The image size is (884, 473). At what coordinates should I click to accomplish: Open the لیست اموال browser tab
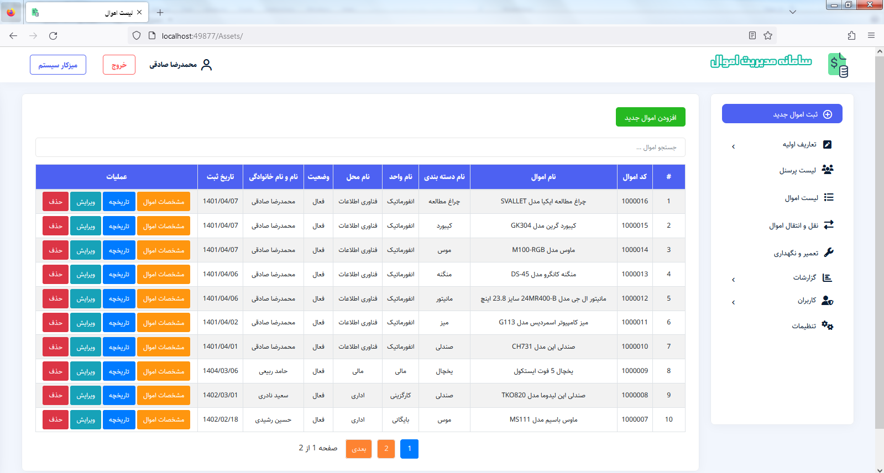[x=87, y=12]
